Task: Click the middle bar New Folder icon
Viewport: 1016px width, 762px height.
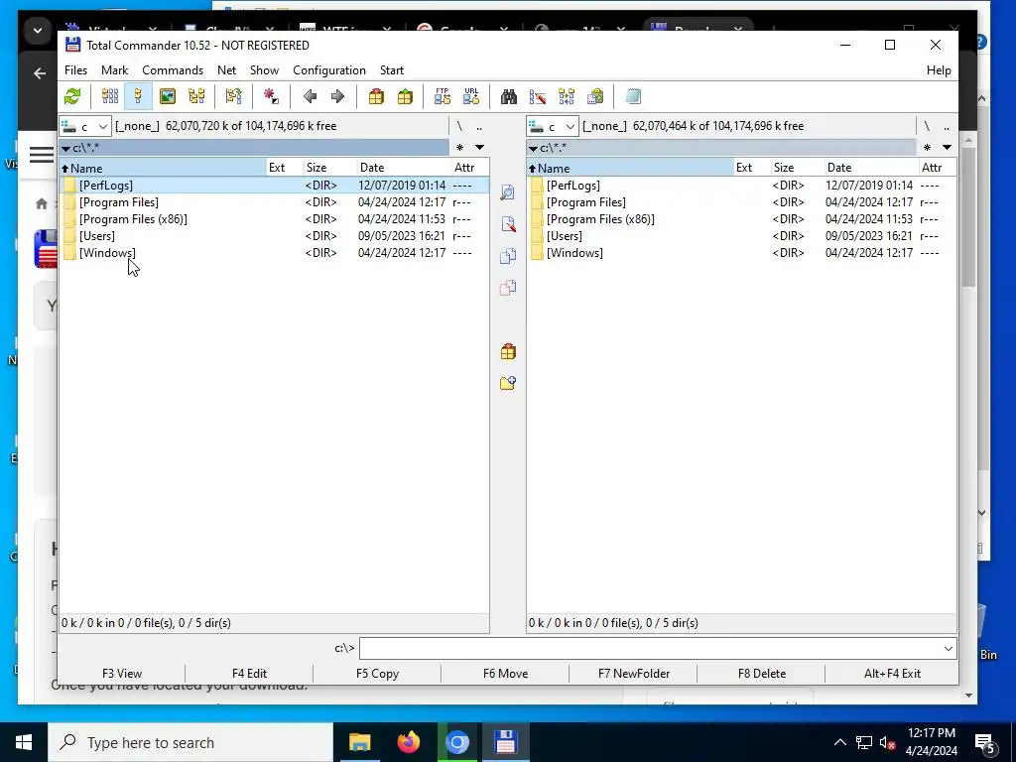Action: pyautogui.click(x=508, y=384)
